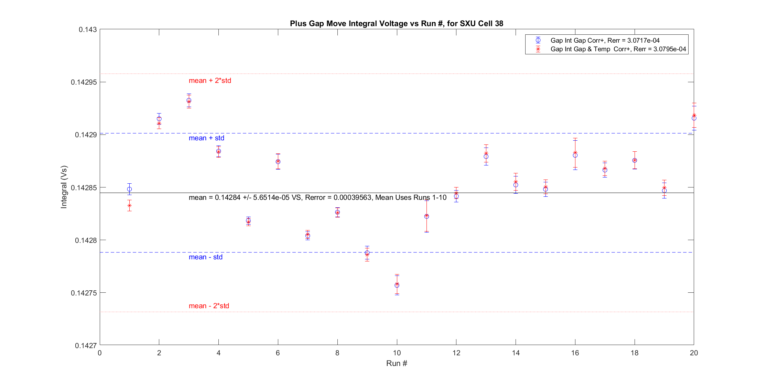Click the 'mean - 2*std' red annotation
The width and height of the screenshot is (767, 388).
[209, 306]
